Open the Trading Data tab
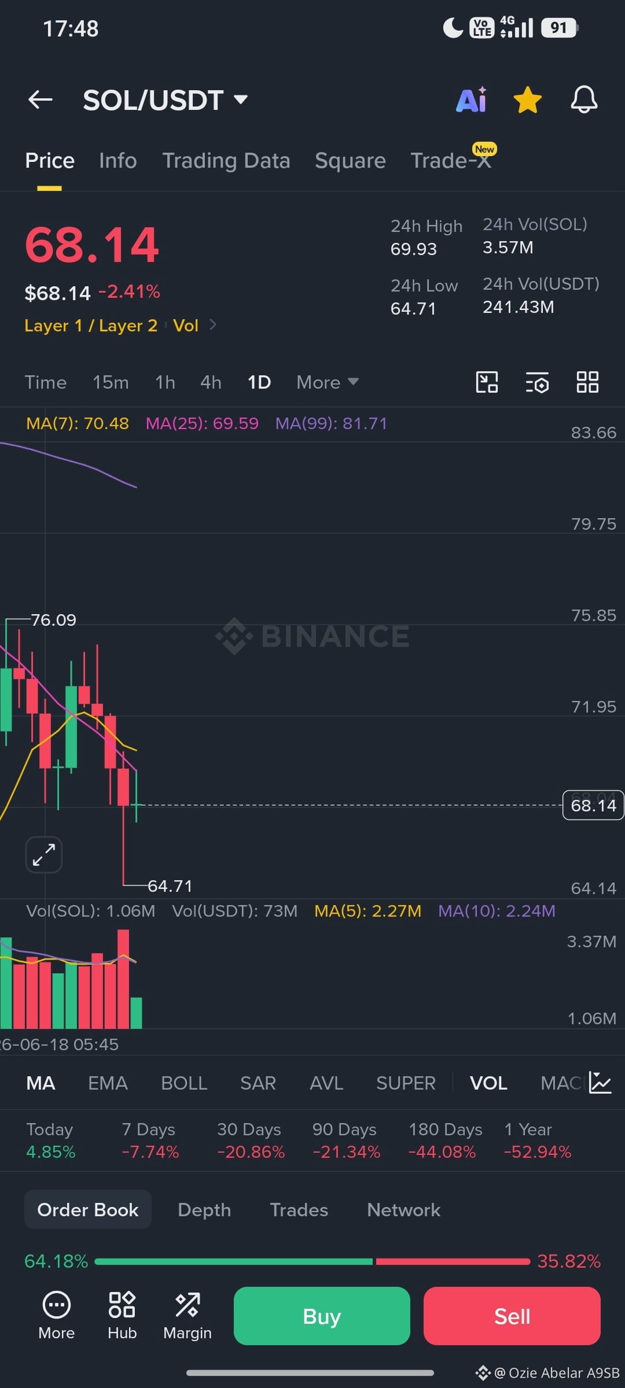This screenshot has height=1388, width=625. (226, 161)
